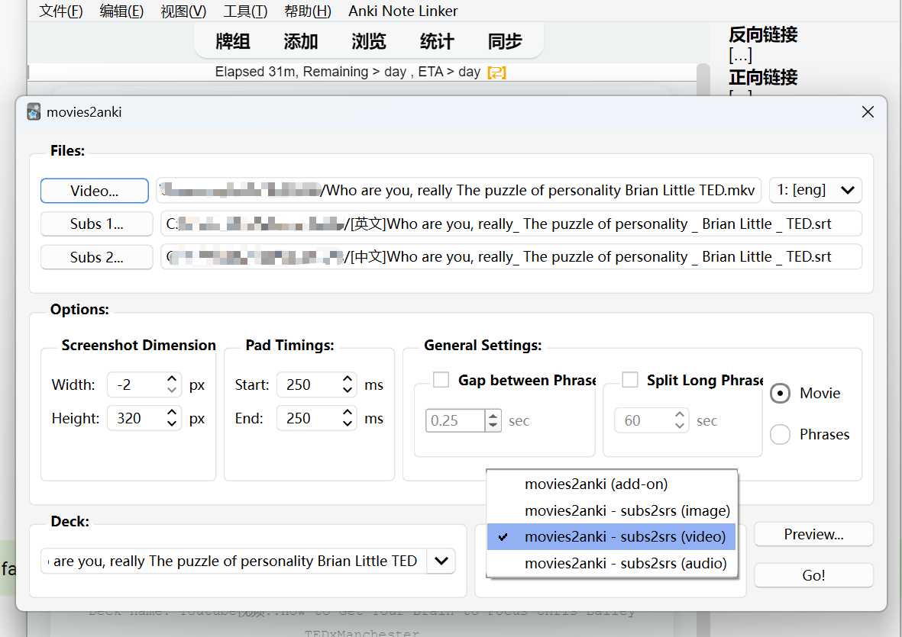The width and height of the screenshot is (902, 637).
Task: Enable Split Long Phrases checkbox
Action: (630, 380)
